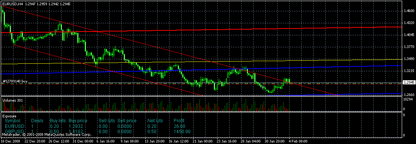Select the EURUSD row in Exposure table
Viewport: 416px width, 144px height.
[98, 126]
